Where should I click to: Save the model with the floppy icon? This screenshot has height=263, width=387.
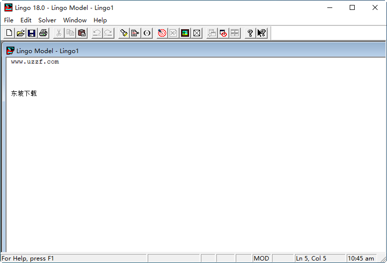point(32,33)
